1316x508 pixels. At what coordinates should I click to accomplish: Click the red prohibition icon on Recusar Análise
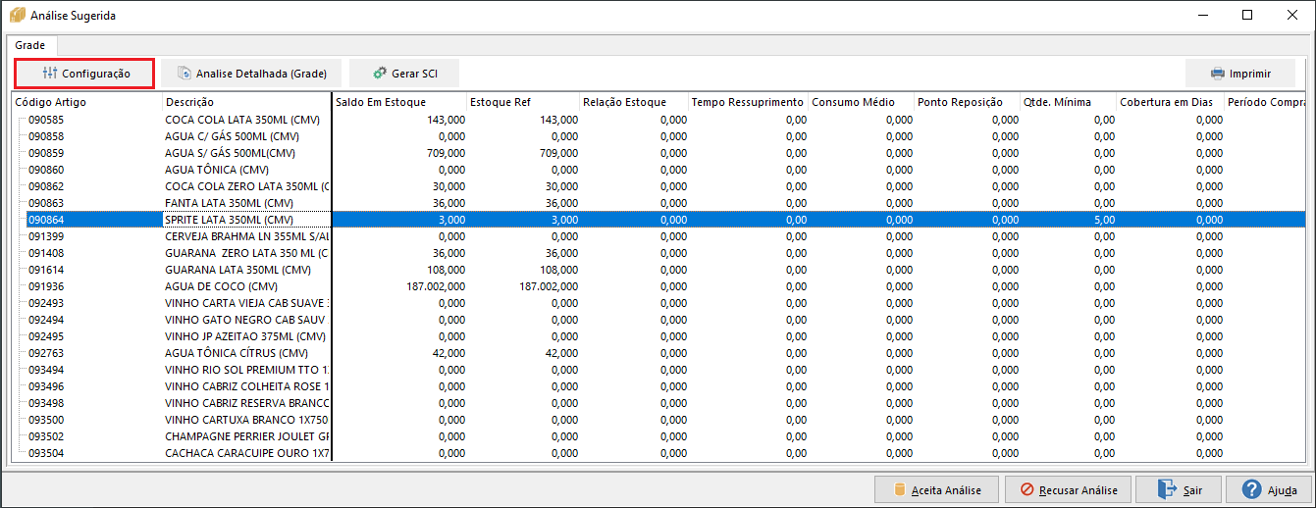pyautogui.click(x=1026, y=489)
